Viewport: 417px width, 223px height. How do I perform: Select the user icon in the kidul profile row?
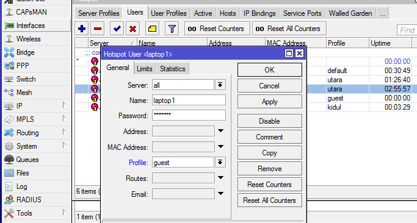(95, 107)
